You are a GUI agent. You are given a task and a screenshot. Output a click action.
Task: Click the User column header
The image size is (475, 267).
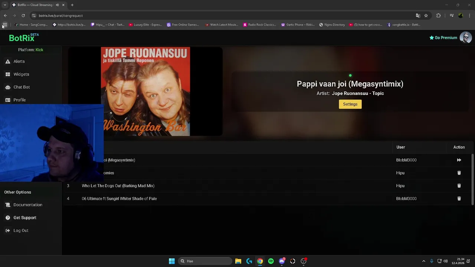tap(401, 147)
